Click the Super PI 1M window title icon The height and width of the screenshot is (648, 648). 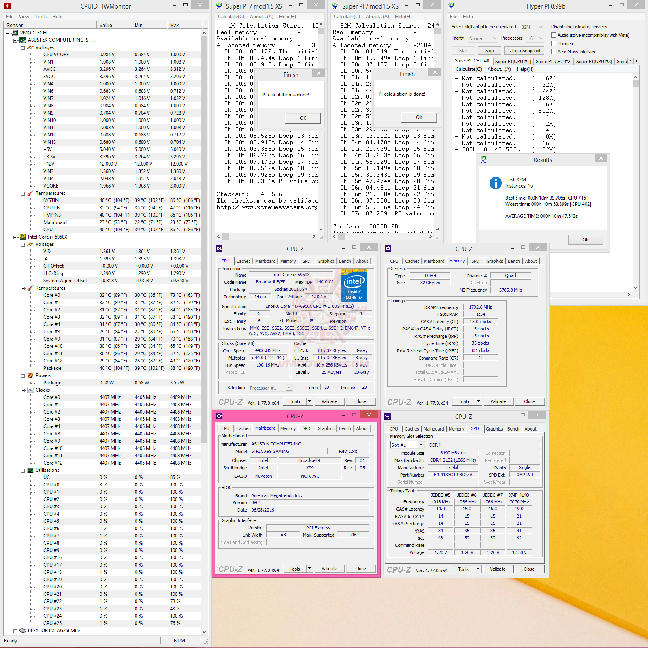coord(219,6)
